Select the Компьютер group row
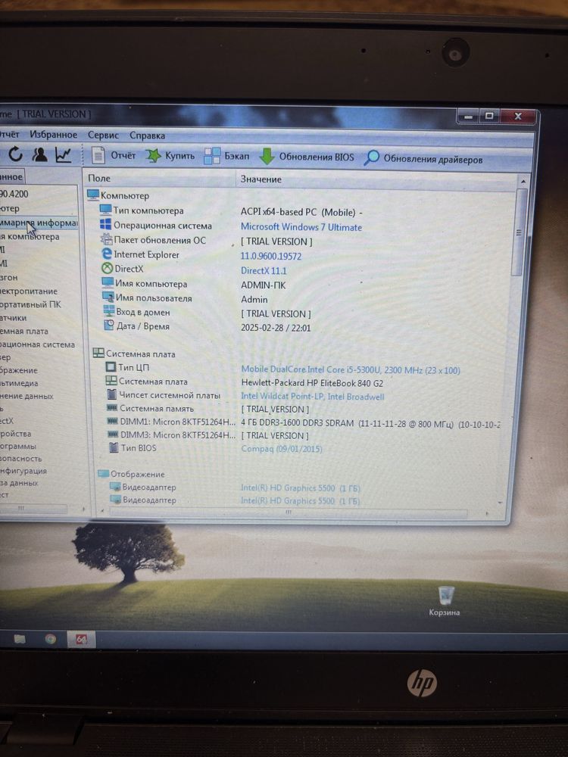Image resolution: width=568 pixels, height=757 pixels. 118,195
